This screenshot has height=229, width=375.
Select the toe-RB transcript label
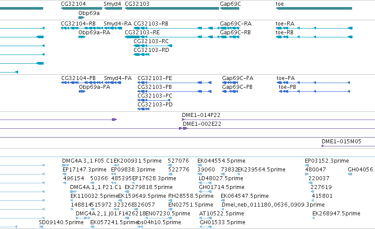pos(284,33)
